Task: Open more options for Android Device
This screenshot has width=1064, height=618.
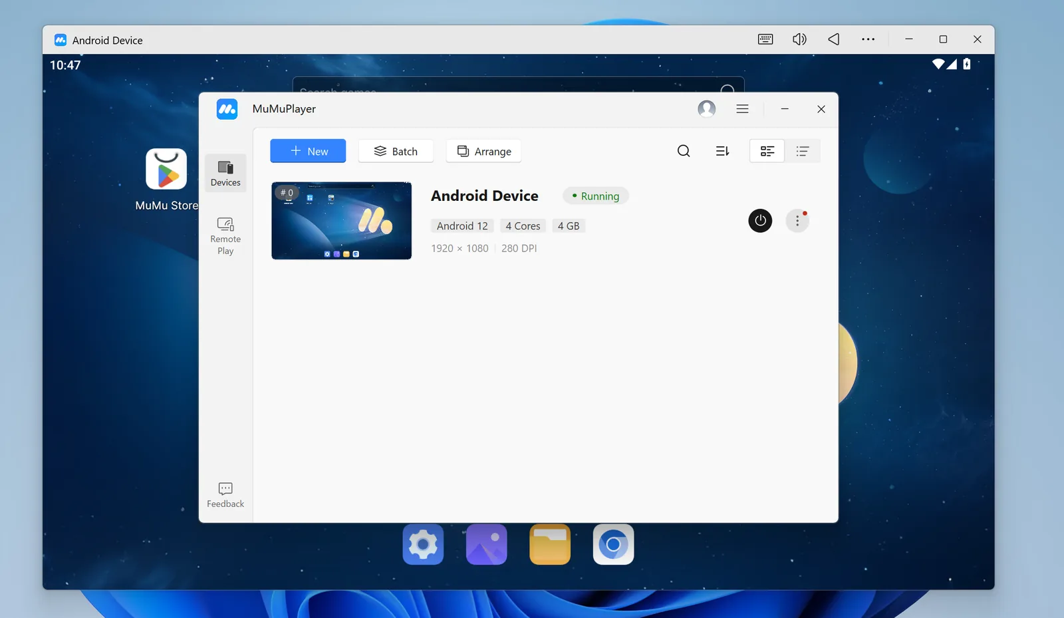Action: click(x=797, y=221)
